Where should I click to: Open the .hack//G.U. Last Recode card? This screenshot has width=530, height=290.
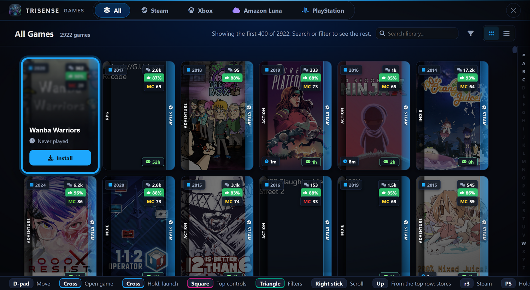tap(139, 116)
